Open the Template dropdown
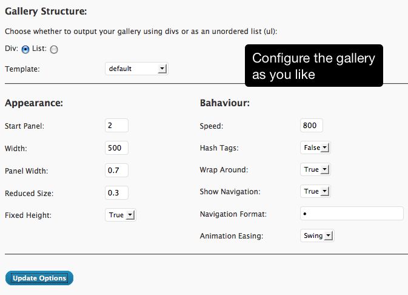Image resolution: width=408 pixels, height=295 pixels. pyautogui.click(x=136, y=69)
